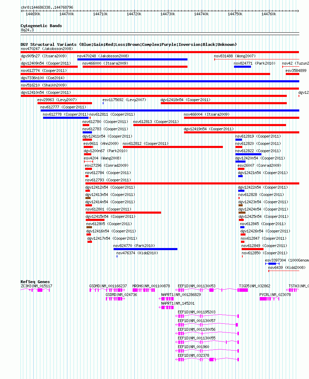This screenshot has width=309, height=379.
Task: Select nsv612819 (Cooper2011) label
Action: (258, 136)
